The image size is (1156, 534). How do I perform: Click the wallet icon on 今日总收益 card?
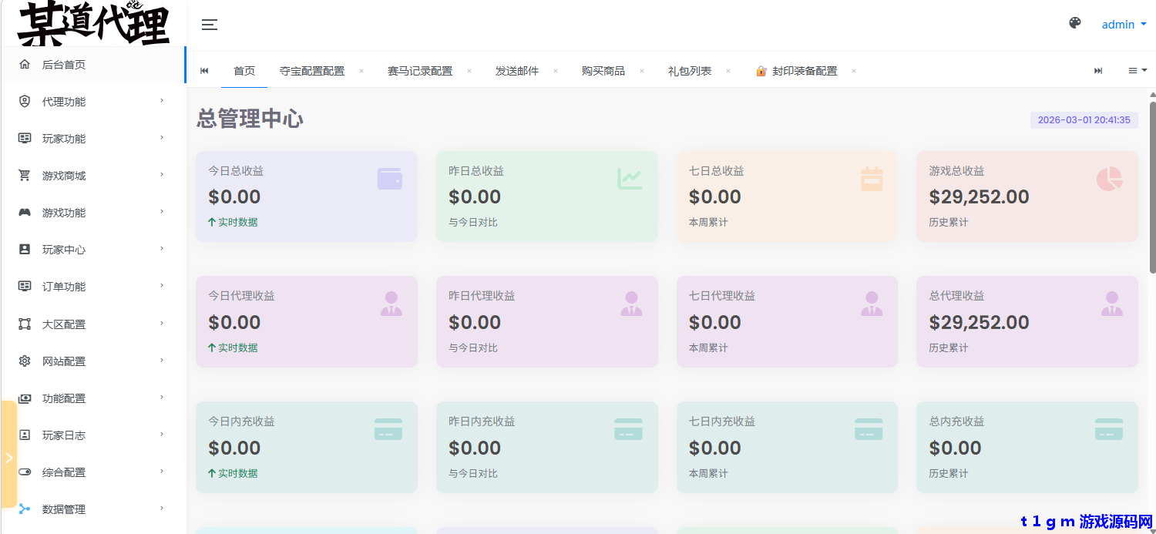coord(389,179)
